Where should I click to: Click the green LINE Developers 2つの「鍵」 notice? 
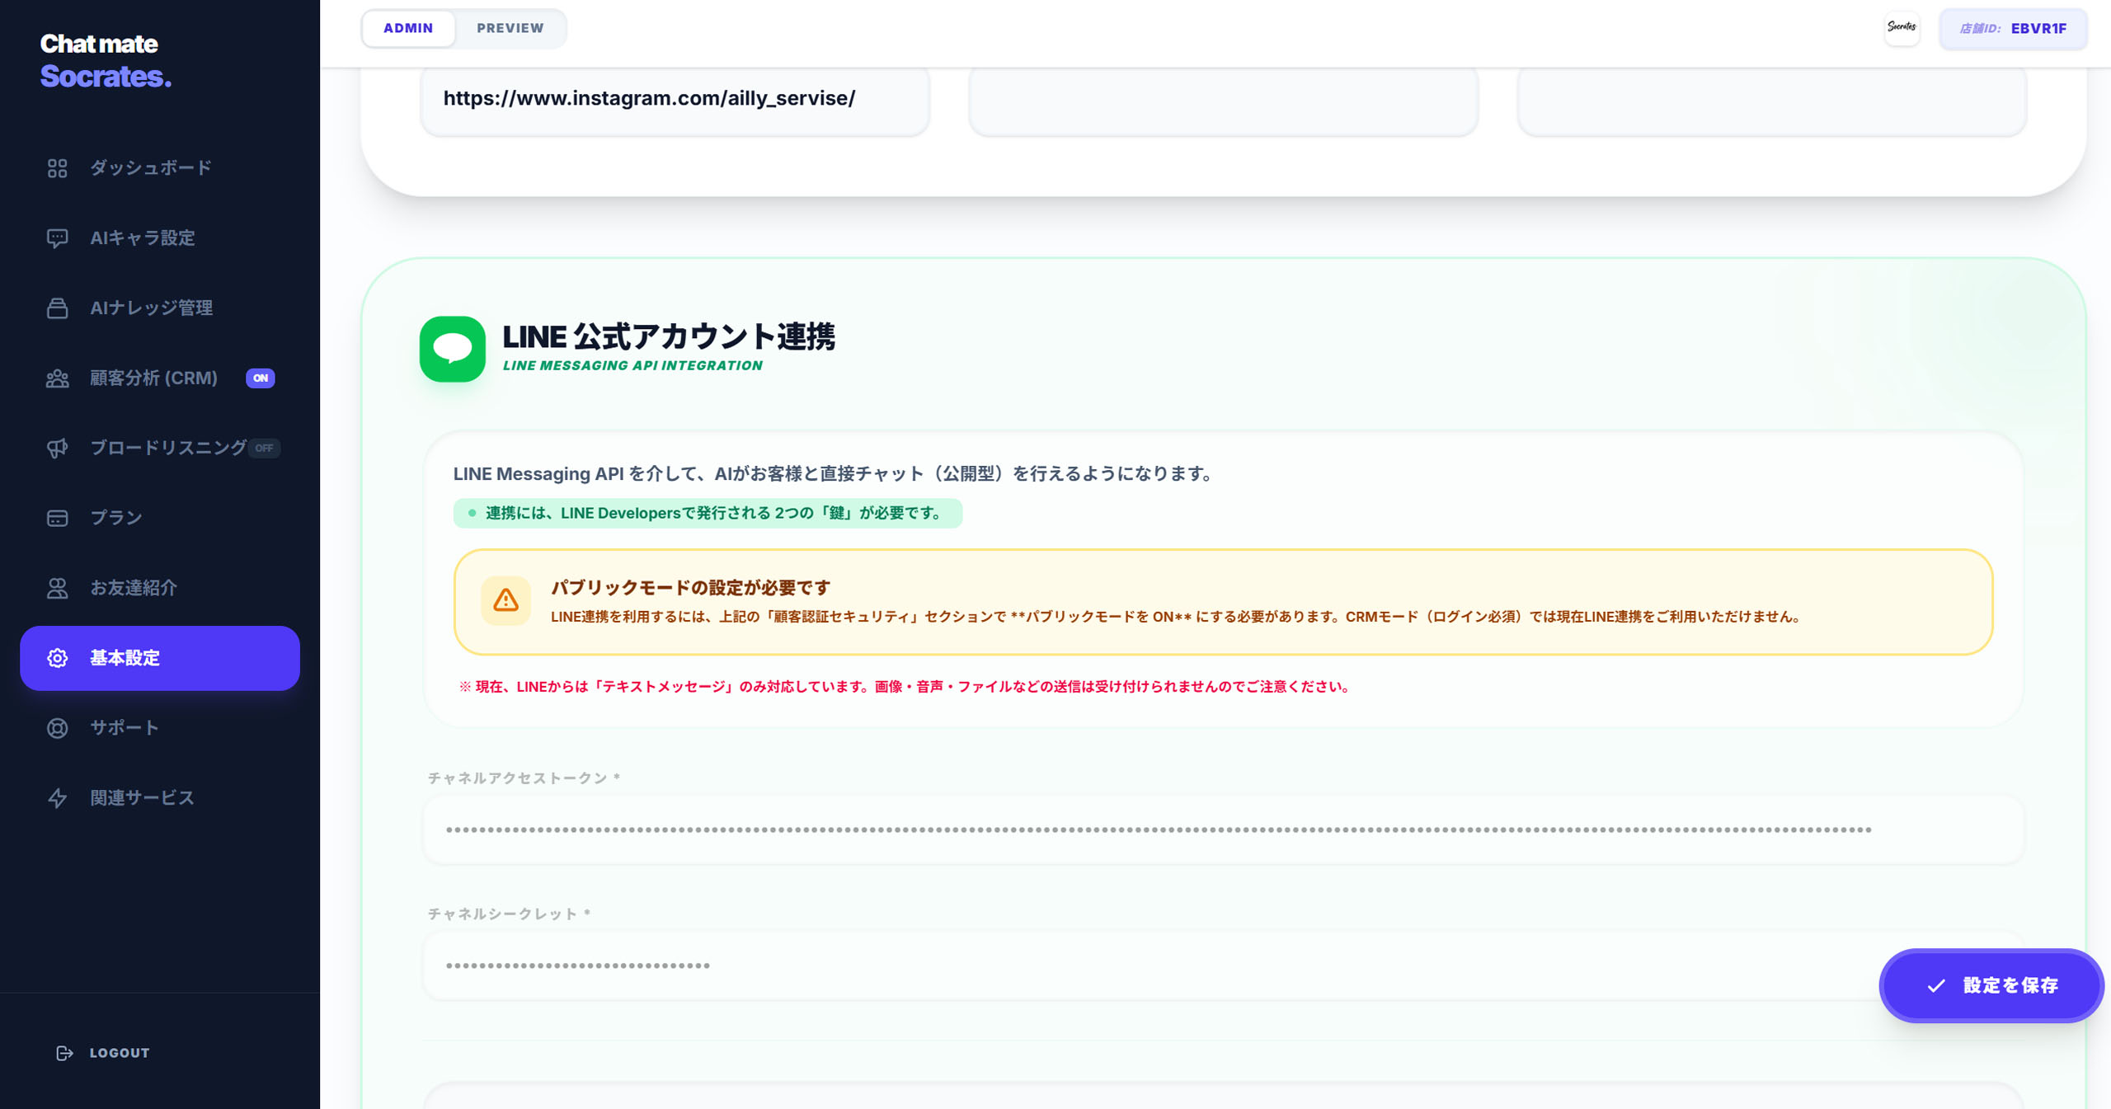pyautogui.click(x=708, y=513)
